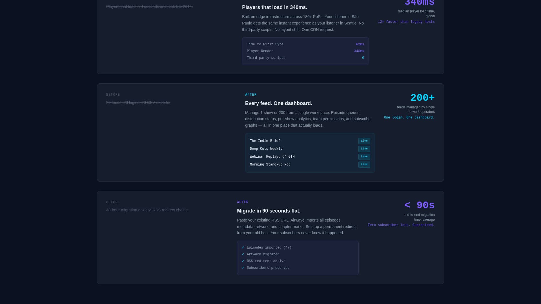Click the Live badge beside The Indie Brief
The height and width of the screenshot is (304, 541).
[x=364, y=141]
